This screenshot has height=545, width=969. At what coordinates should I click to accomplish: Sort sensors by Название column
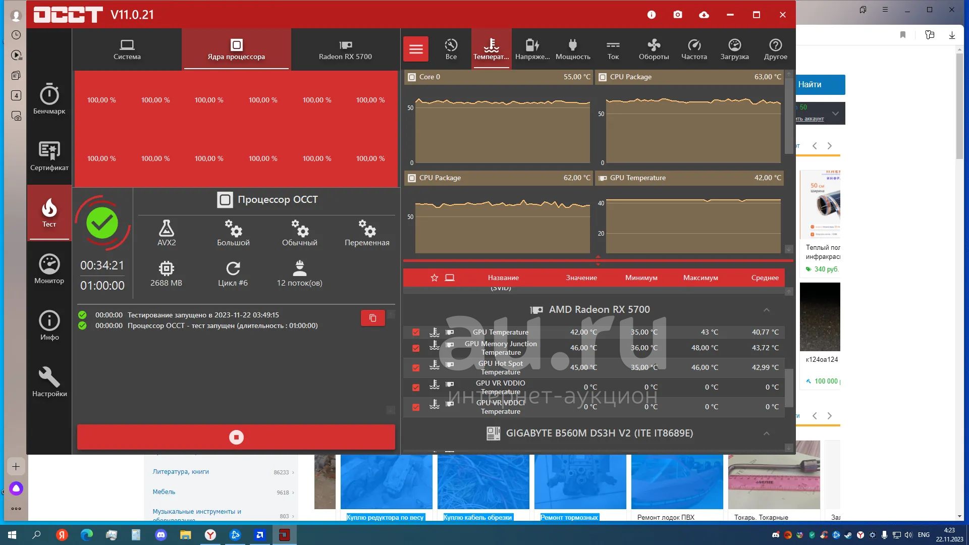click(x=503, y=278)
